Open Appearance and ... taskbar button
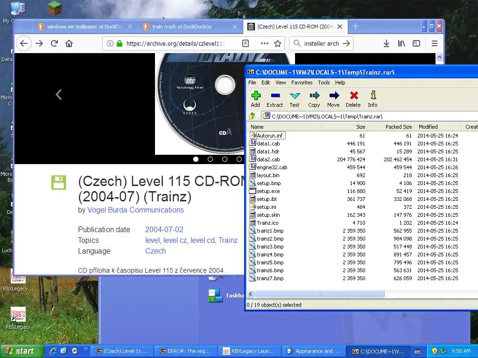 pos(314,351)
